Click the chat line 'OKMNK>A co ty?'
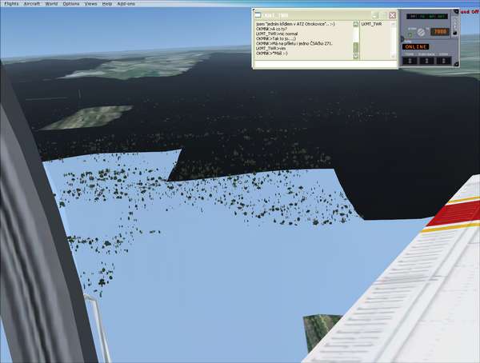 271,29
